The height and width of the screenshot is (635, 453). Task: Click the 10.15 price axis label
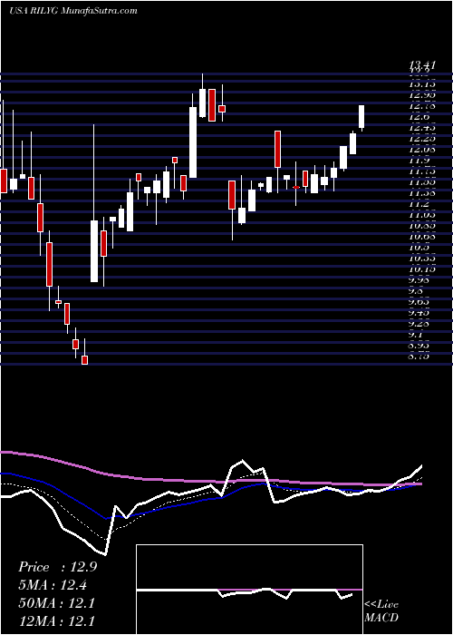coord(423,269)
